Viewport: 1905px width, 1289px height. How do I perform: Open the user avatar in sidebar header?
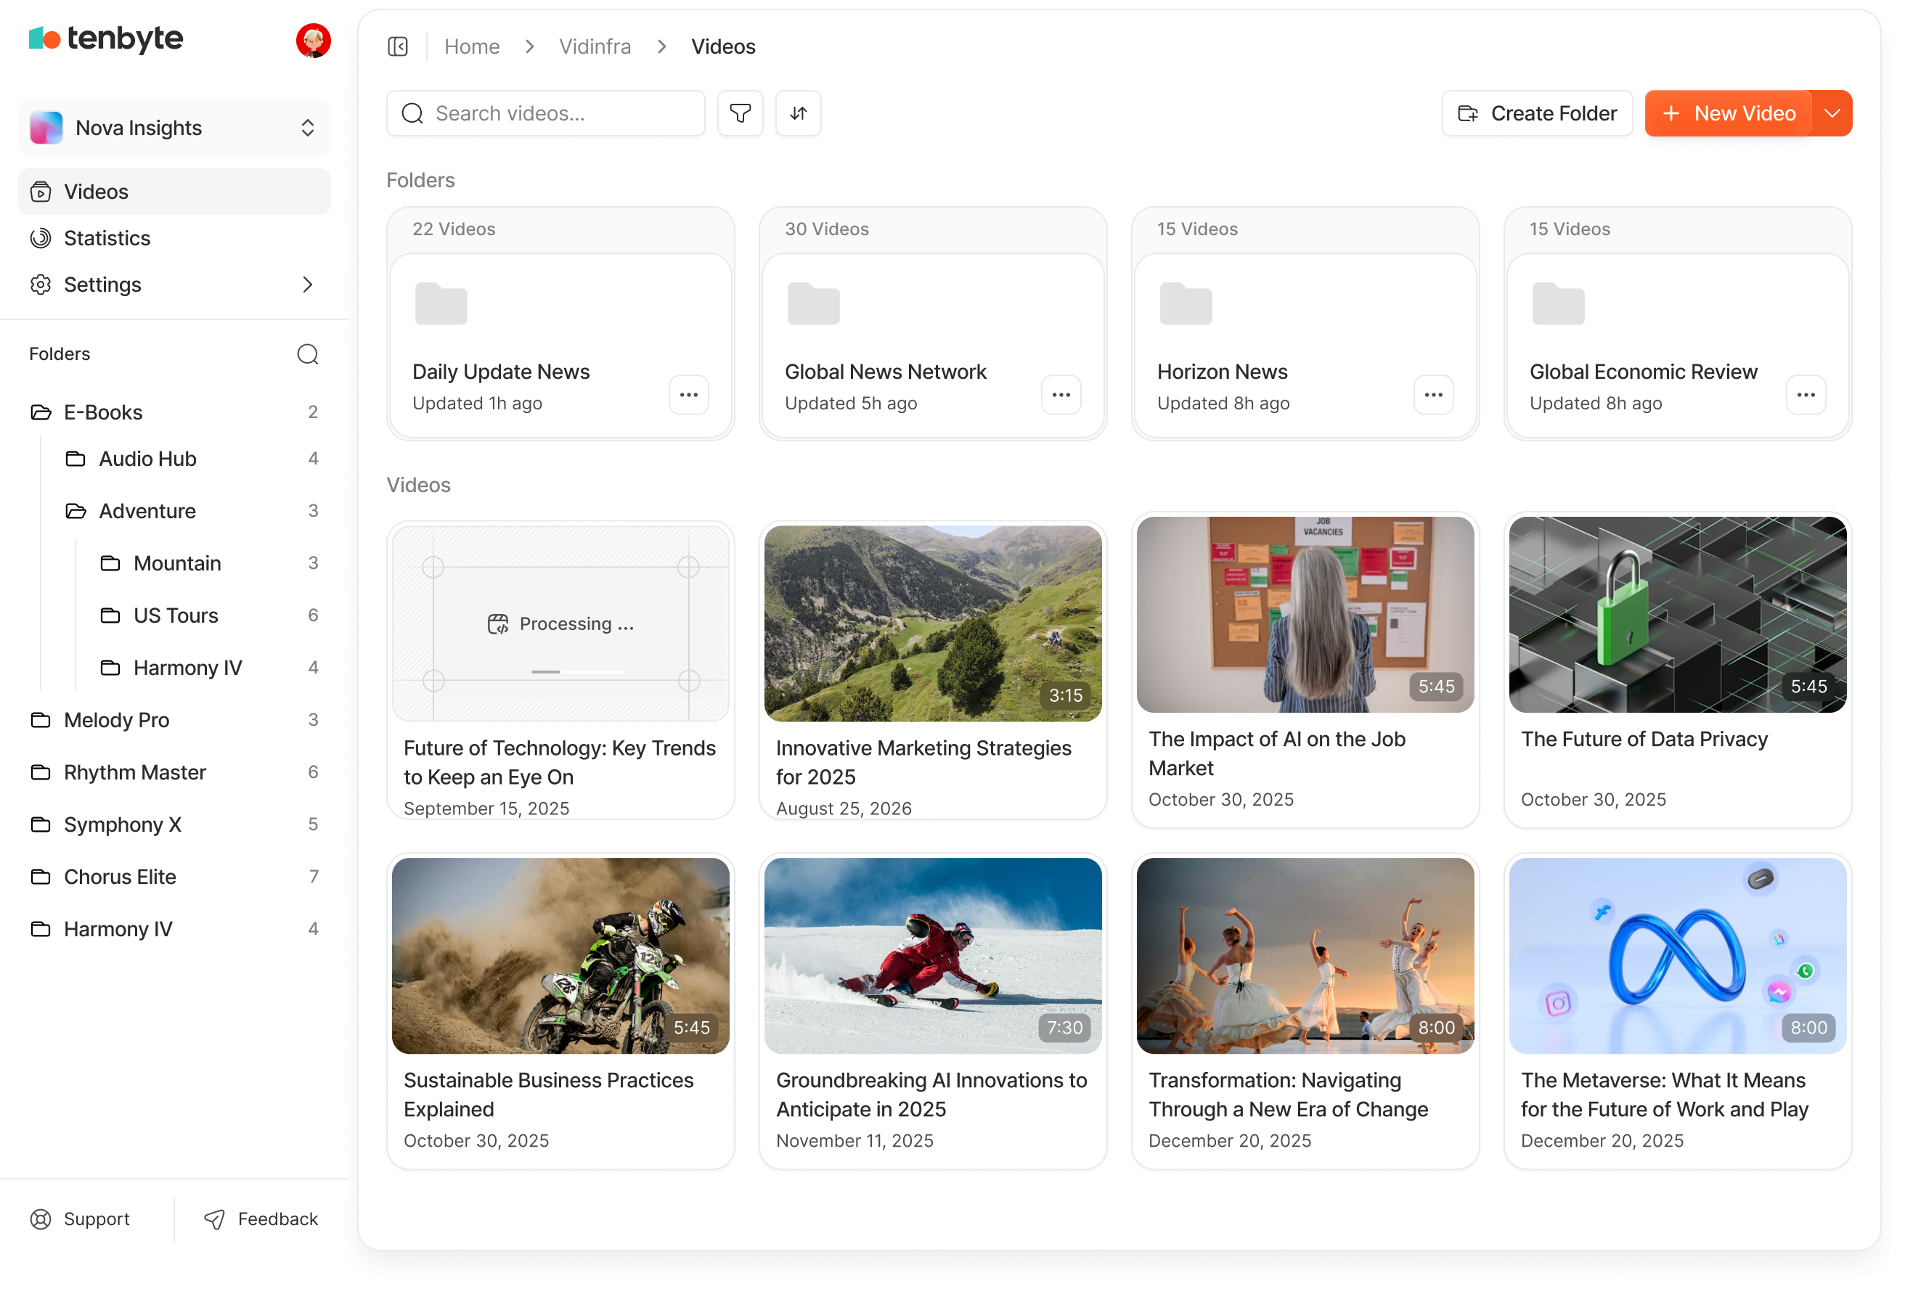[x=313, y=40]
